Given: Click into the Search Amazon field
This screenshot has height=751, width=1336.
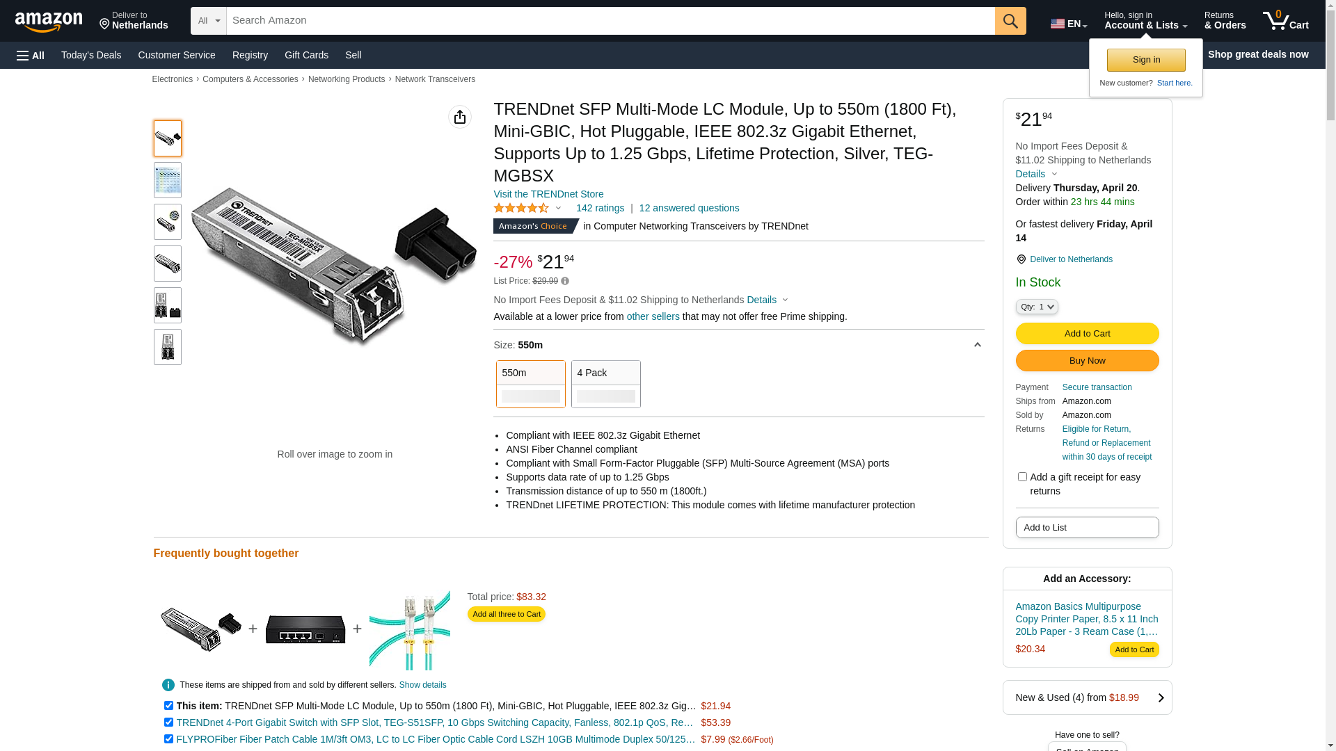Looking at the screenshot, I should click(x=610, y=21).
